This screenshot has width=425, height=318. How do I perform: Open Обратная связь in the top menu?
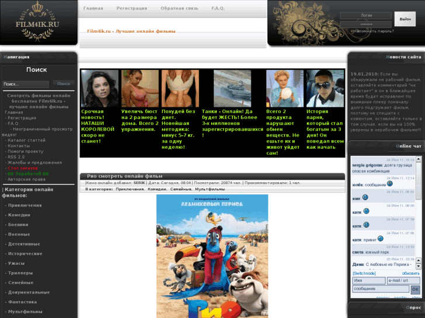click(x=179, y=8)
